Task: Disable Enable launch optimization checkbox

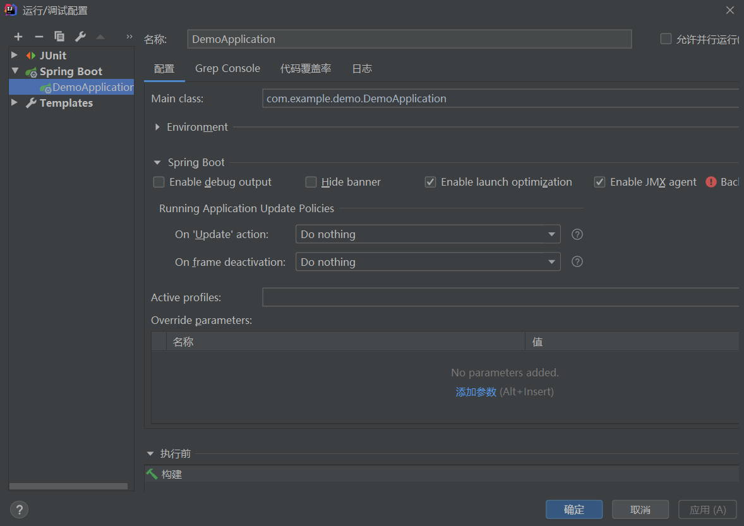Action: [x=430, y=182]
